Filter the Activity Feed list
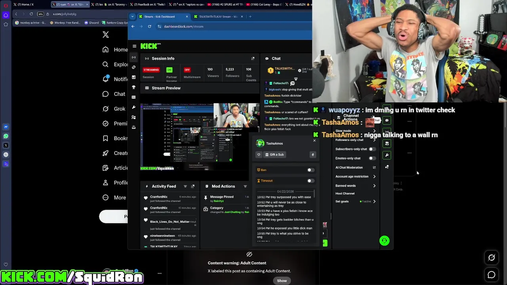This screenshot has width=507, height=285. [x=185, y=186]
